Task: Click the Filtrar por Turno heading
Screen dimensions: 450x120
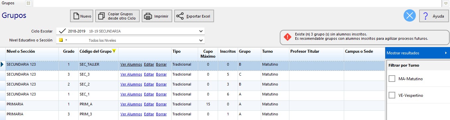Action: [404, 65]
